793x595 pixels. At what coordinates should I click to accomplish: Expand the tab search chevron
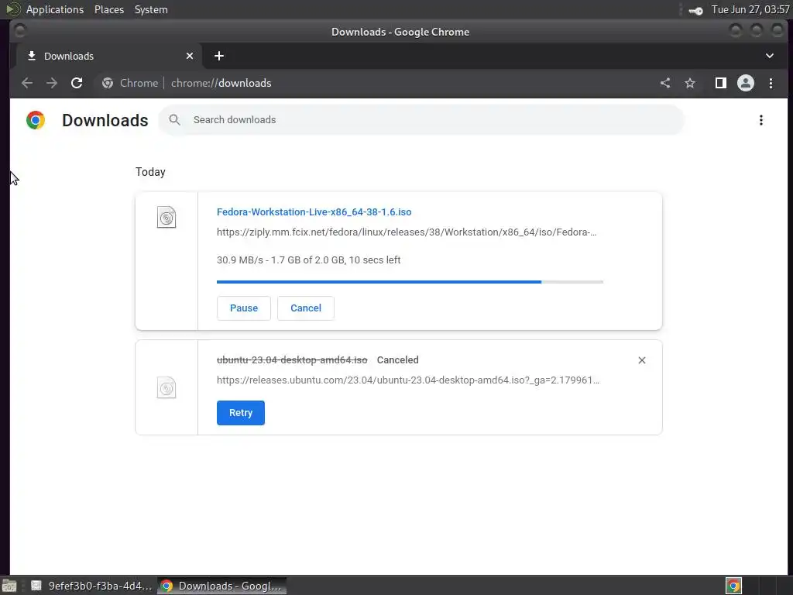tap(770, 56)
